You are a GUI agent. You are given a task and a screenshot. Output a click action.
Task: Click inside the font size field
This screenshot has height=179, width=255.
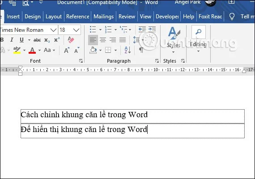pyautogui.click(x=65, y=30)
